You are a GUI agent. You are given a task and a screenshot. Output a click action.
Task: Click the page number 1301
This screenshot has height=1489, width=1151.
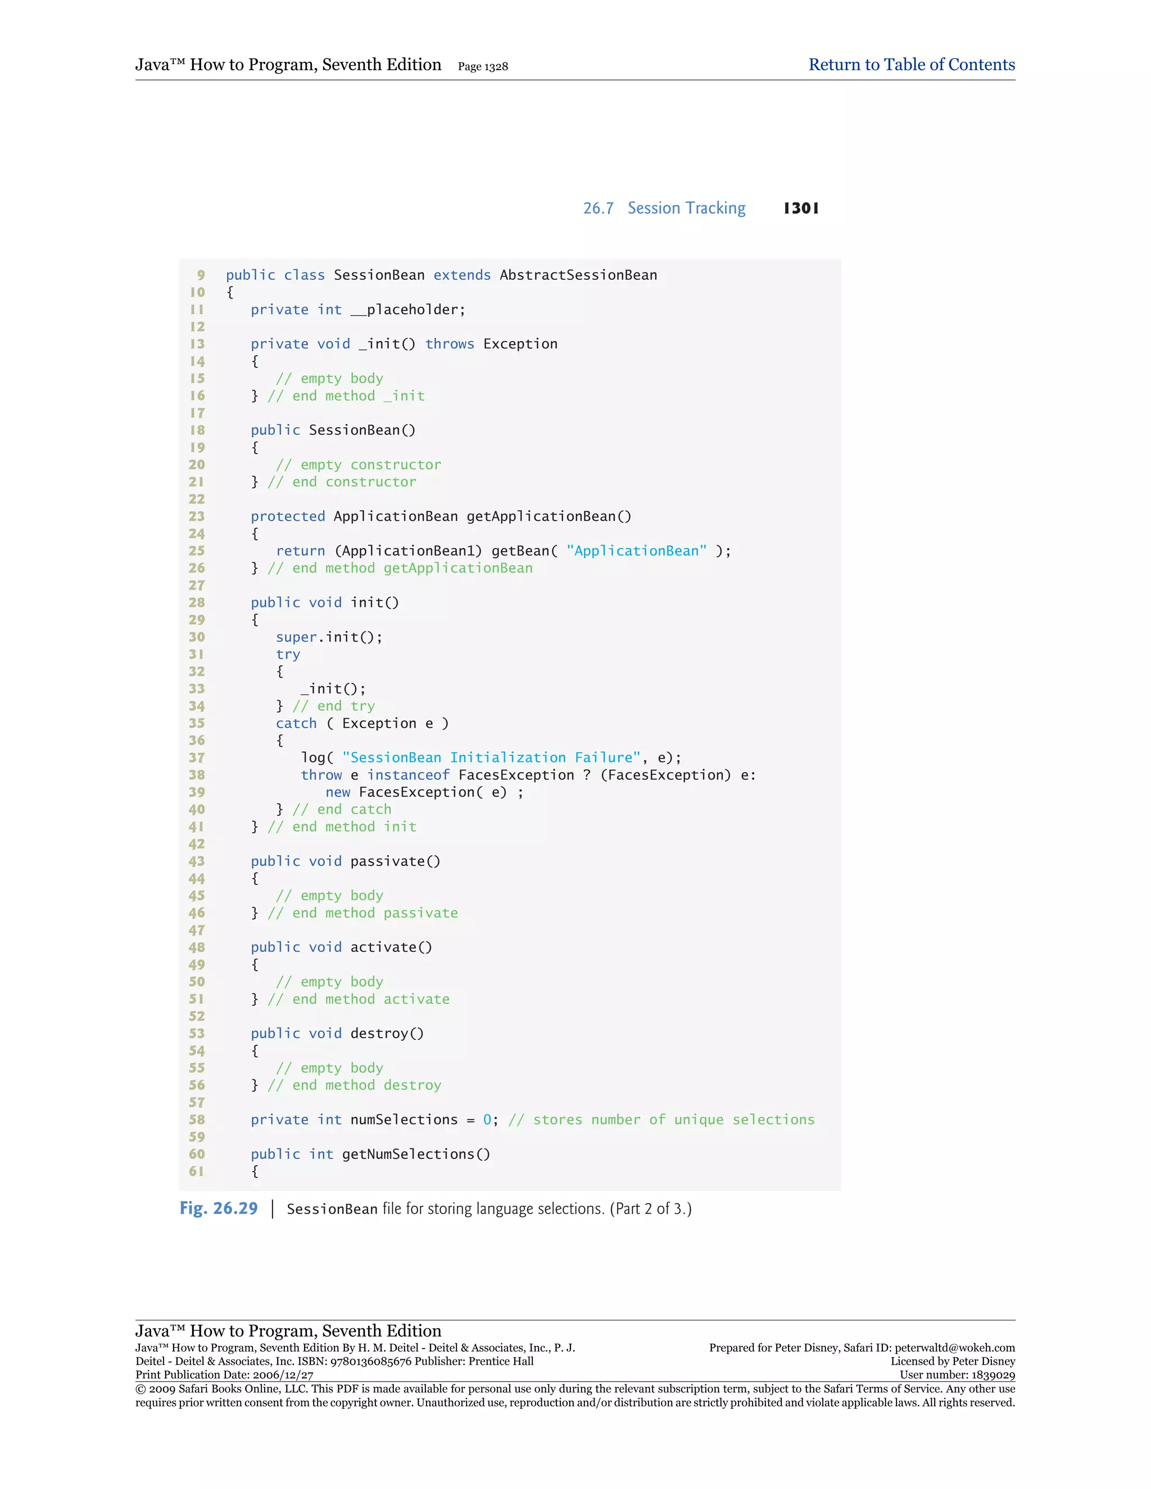tap(800, 208)
